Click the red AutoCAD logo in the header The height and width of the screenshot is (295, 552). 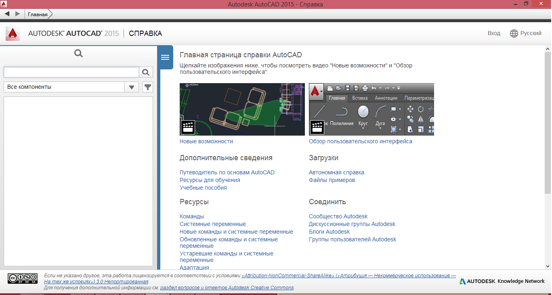(13, 33)
